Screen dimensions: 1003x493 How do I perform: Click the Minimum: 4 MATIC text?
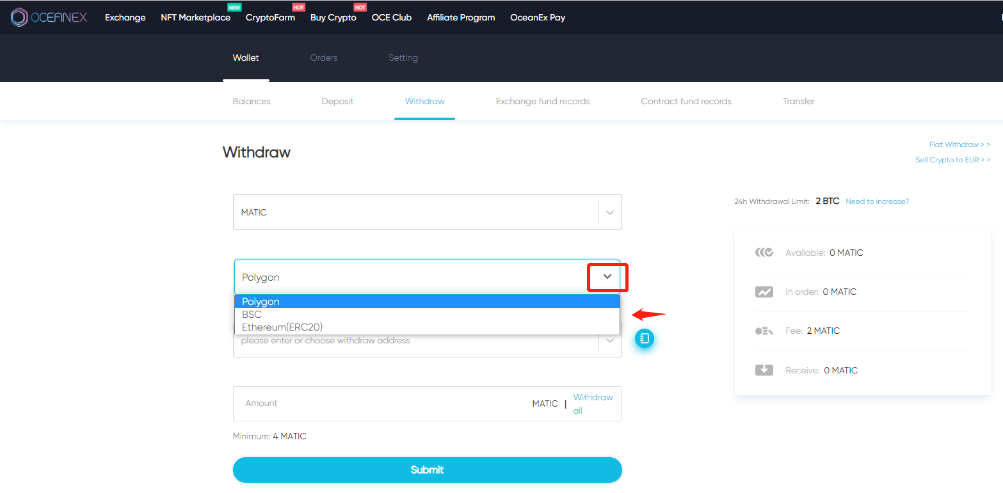269,437
